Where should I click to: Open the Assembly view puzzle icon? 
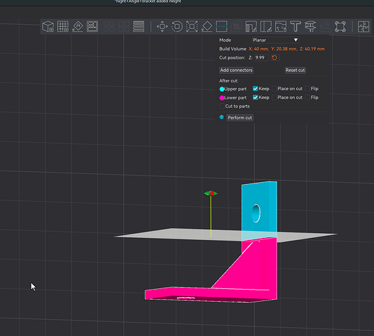(363, 26)
